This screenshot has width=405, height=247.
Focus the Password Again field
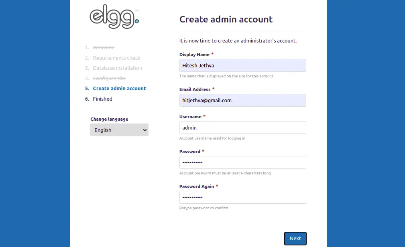coord(242,197)
